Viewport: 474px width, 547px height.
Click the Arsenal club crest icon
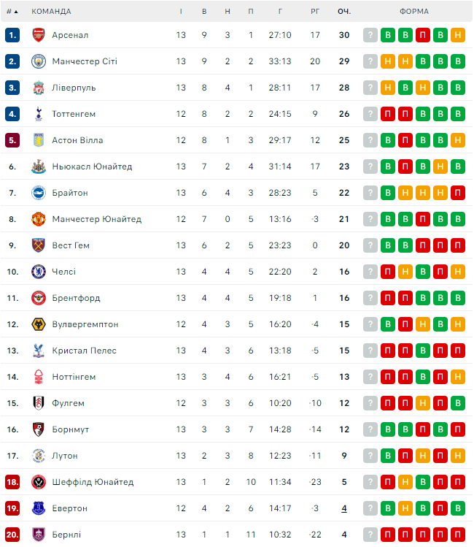[39, 35]
